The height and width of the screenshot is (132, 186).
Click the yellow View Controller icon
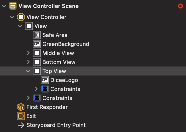[21, 17]
